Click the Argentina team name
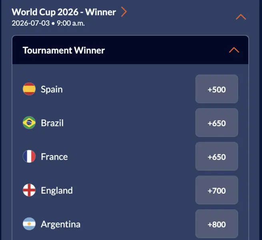Screen dimensions: 262x240 [60, 224]
